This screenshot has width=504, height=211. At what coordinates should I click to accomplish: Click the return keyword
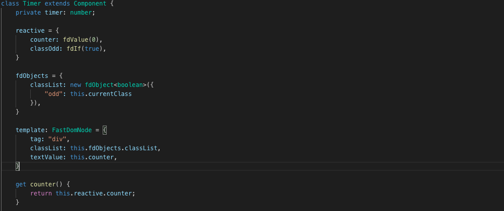pos(39,193)
